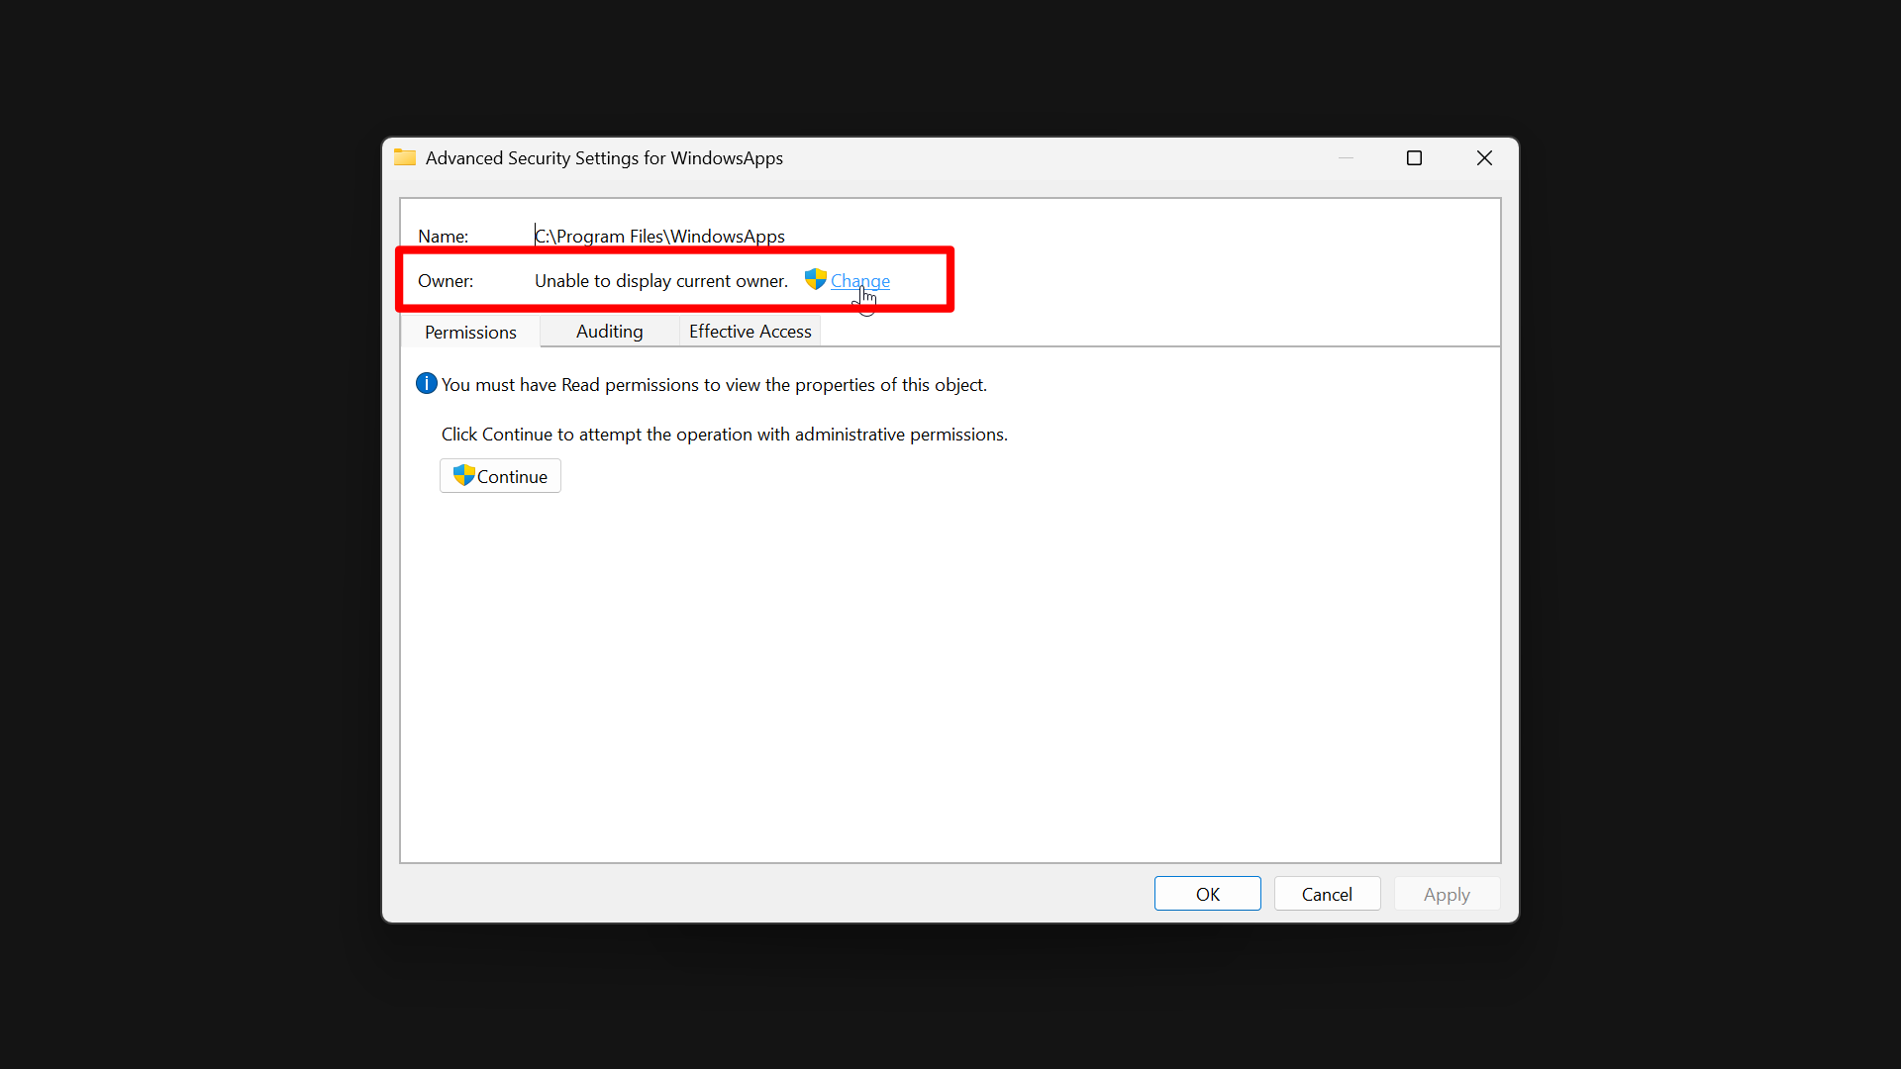This screenshot has height=1069, width=1901.
Task: Maximize the Advanced Security Settings dialog
Action: [x=1413, y=157]
